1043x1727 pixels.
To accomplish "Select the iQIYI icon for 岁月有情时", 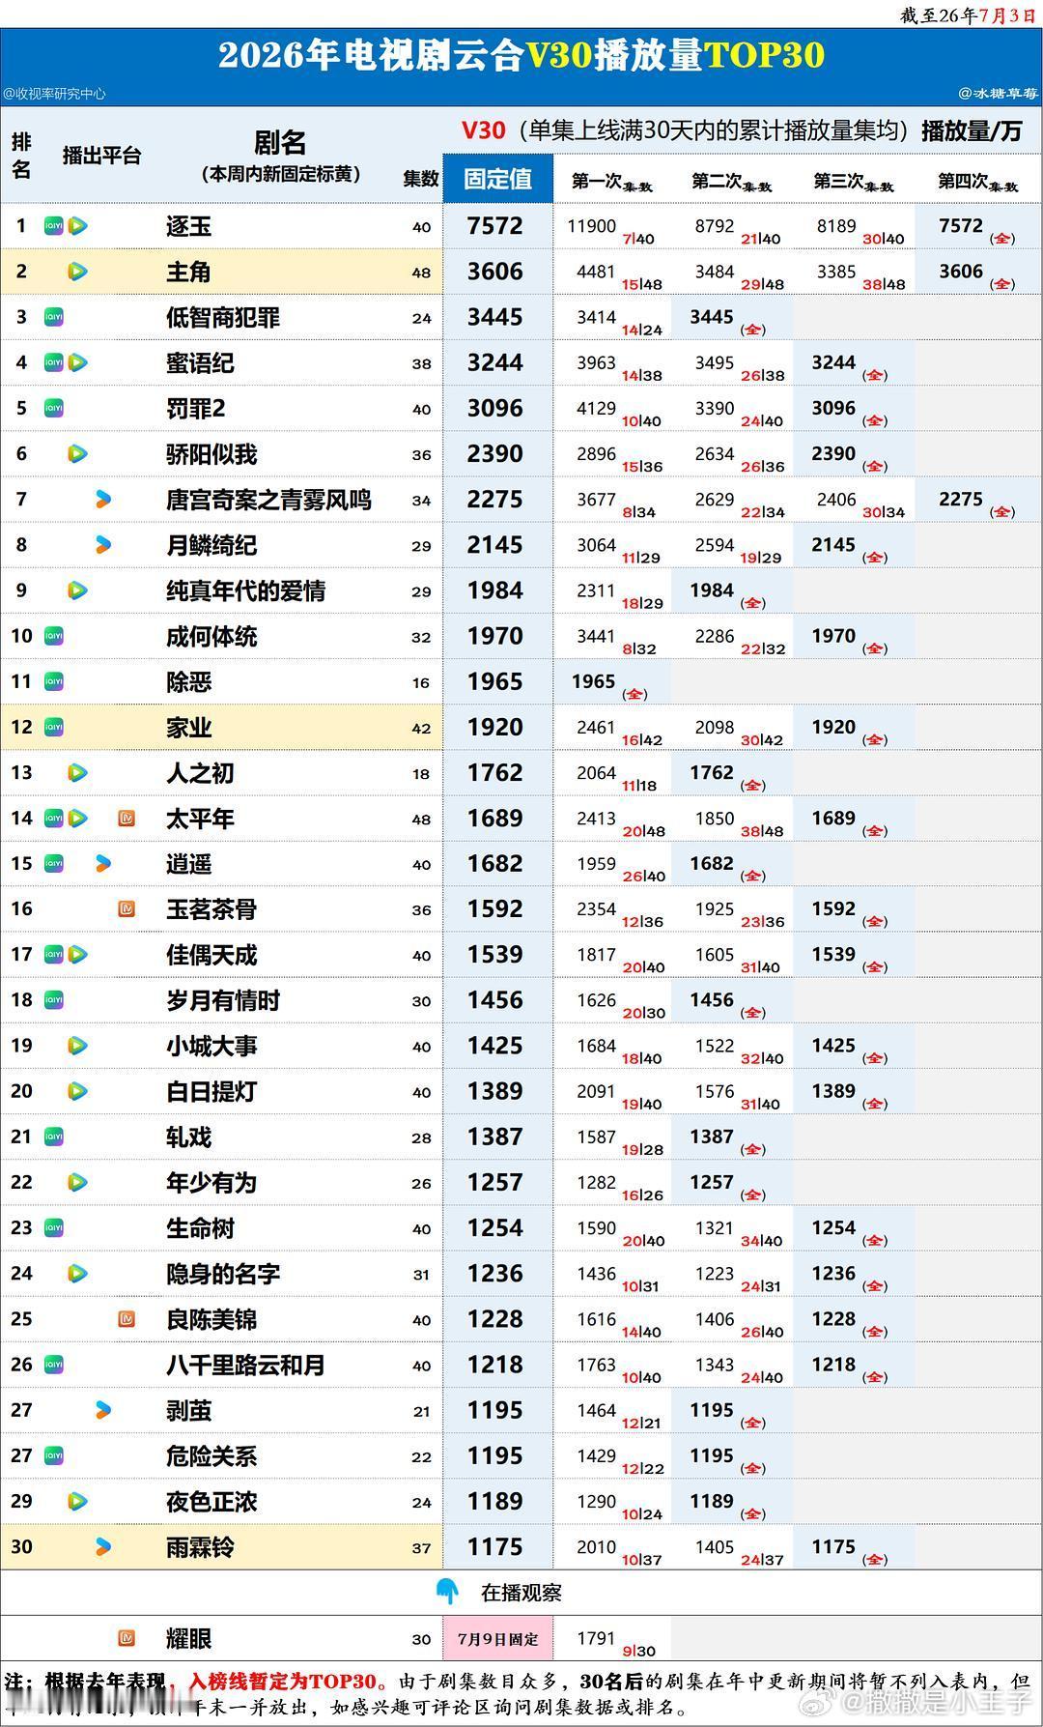I will pyautogui.click(x=54, y=1000).
